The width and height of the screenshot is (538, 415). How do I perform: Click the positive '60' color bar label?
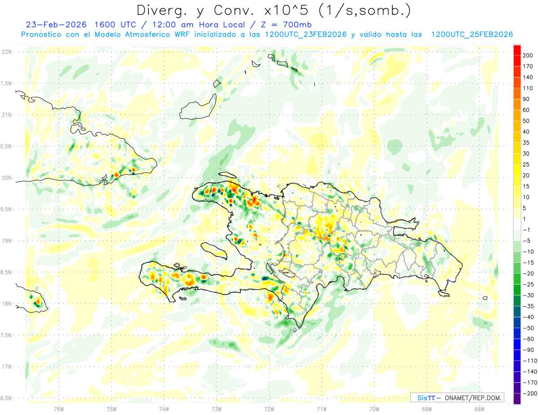pos(527,110)
